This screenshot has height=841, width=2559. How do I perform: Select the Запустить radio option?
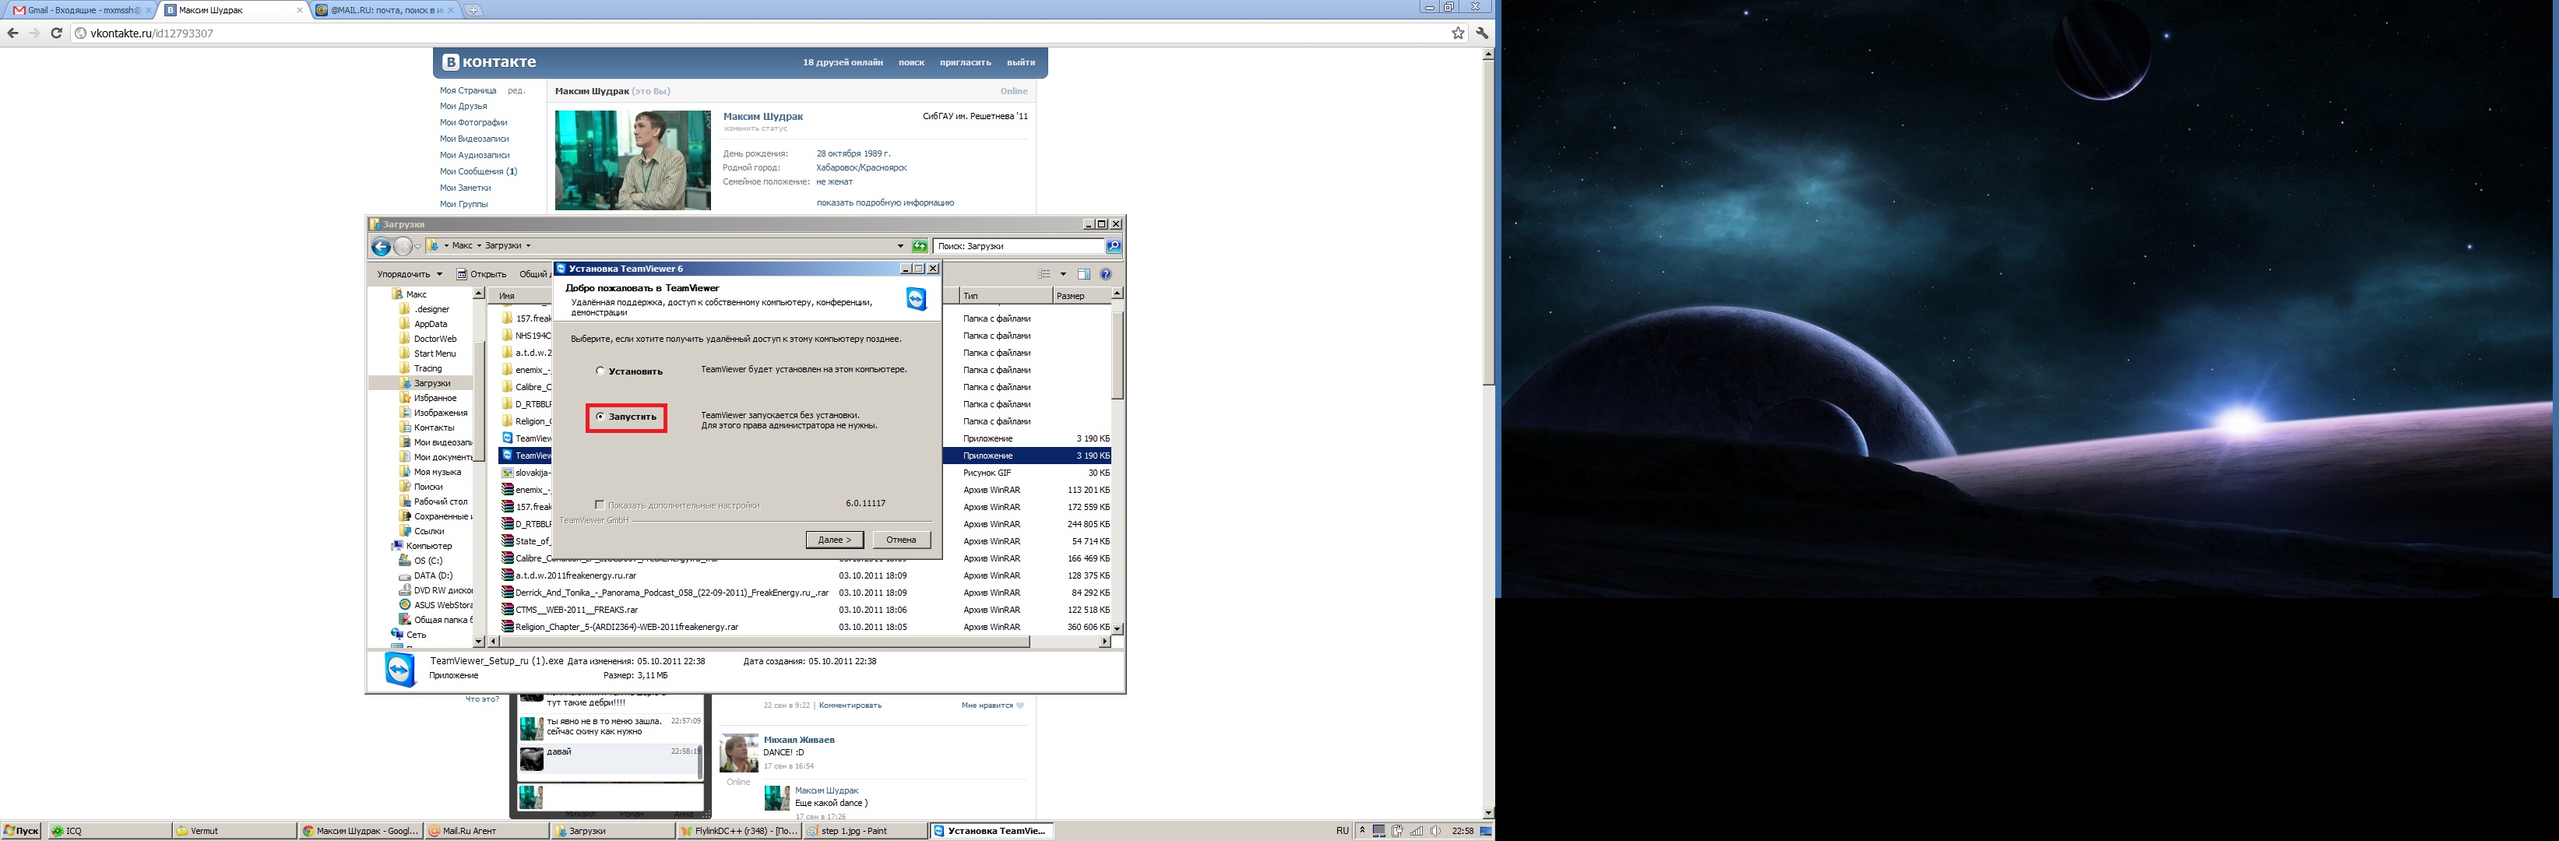pyautogui.click(x=600, y=416)
